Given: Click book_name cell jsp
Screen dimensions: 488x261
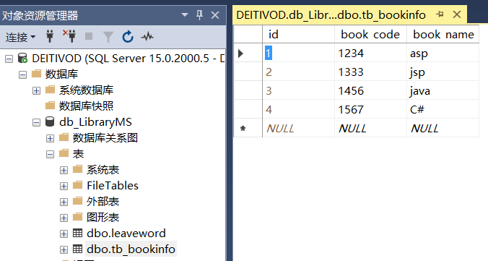Looking at the screenshot, I should tap(443, 72).
